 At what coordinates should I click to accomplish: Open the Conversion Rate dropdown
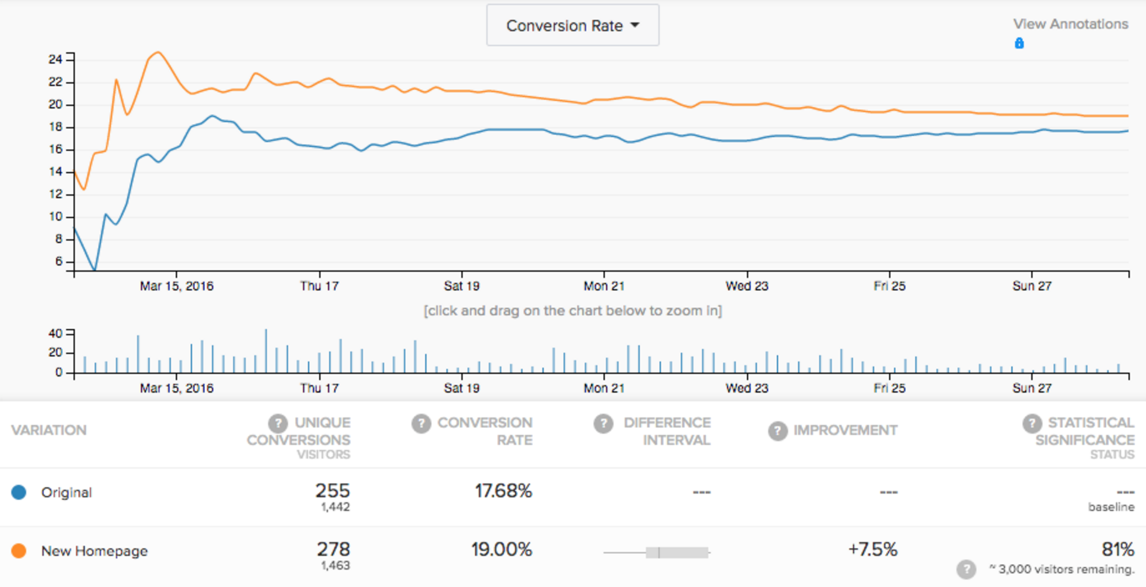pos(572,26)
